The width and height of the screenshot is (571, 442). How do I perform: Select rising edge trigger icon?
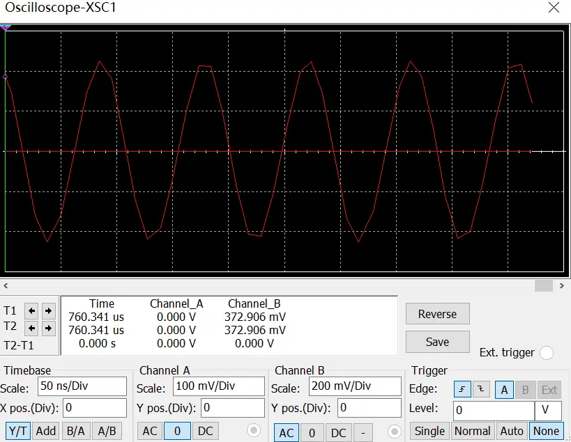pyautogui.click(x=462, y=390)
